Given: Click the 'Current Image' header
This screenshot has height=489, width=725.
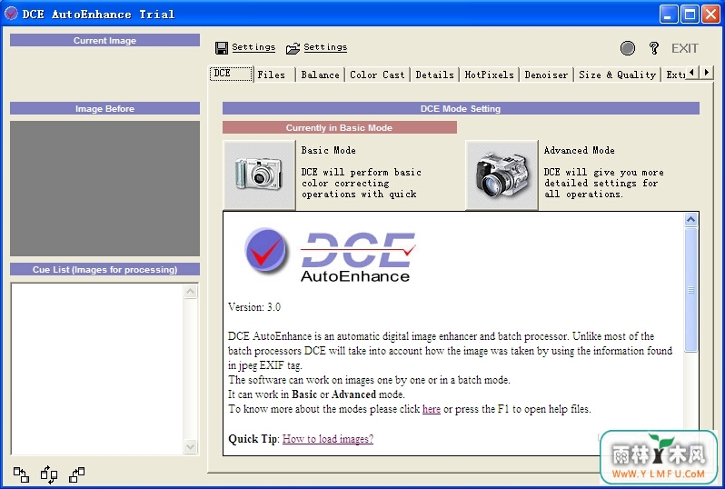Looking at the screenshot, I should point(105,40).
